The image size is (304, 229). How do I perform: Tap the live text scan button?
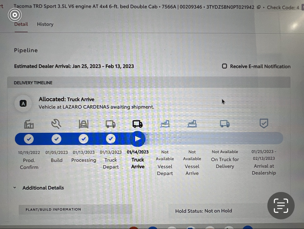point(281,206)
